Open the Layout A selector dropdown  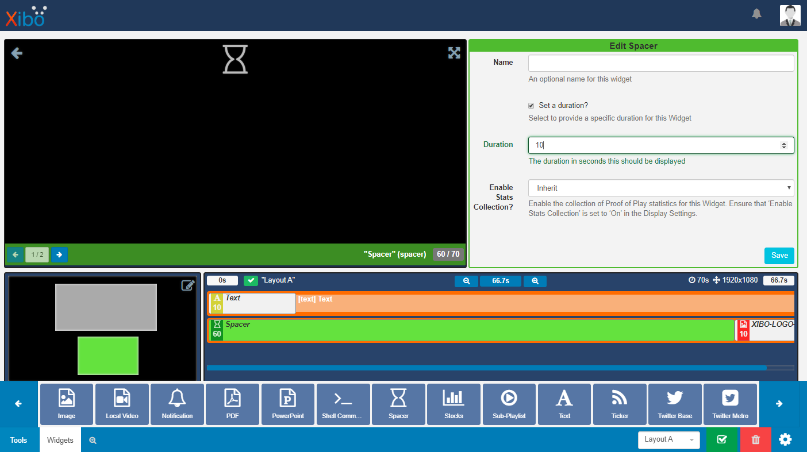click(x=668, y=439)
